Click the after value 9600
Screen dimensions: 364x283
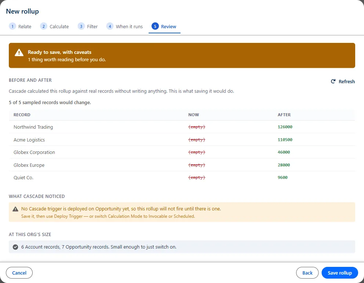[283, 177]
